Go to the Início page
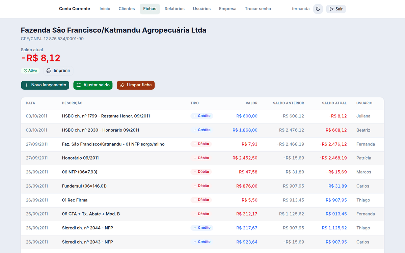This screenshot has width=405, height=253. pos(105,9)
